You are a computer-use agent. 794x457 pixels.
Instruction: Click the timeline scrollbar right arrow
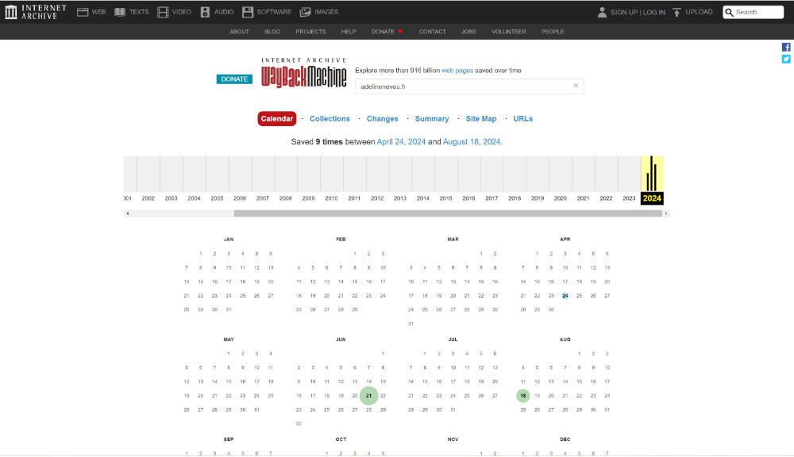click(666, 213)
